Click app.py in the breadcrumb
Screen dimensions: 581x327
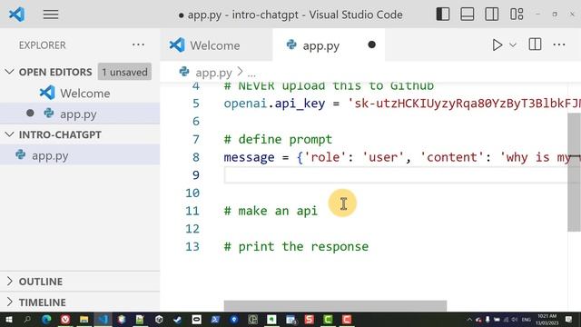tap(213, 73)
